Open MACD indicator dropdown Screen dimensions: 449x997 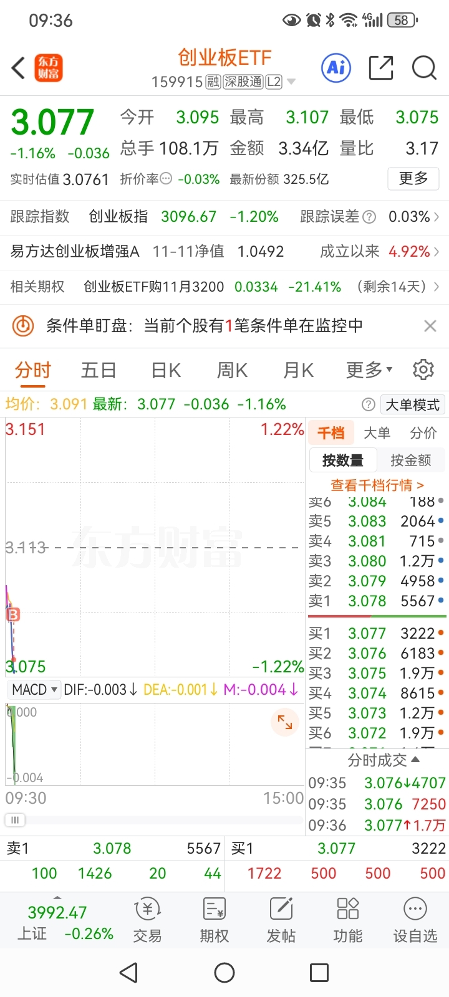coord(35,690)
